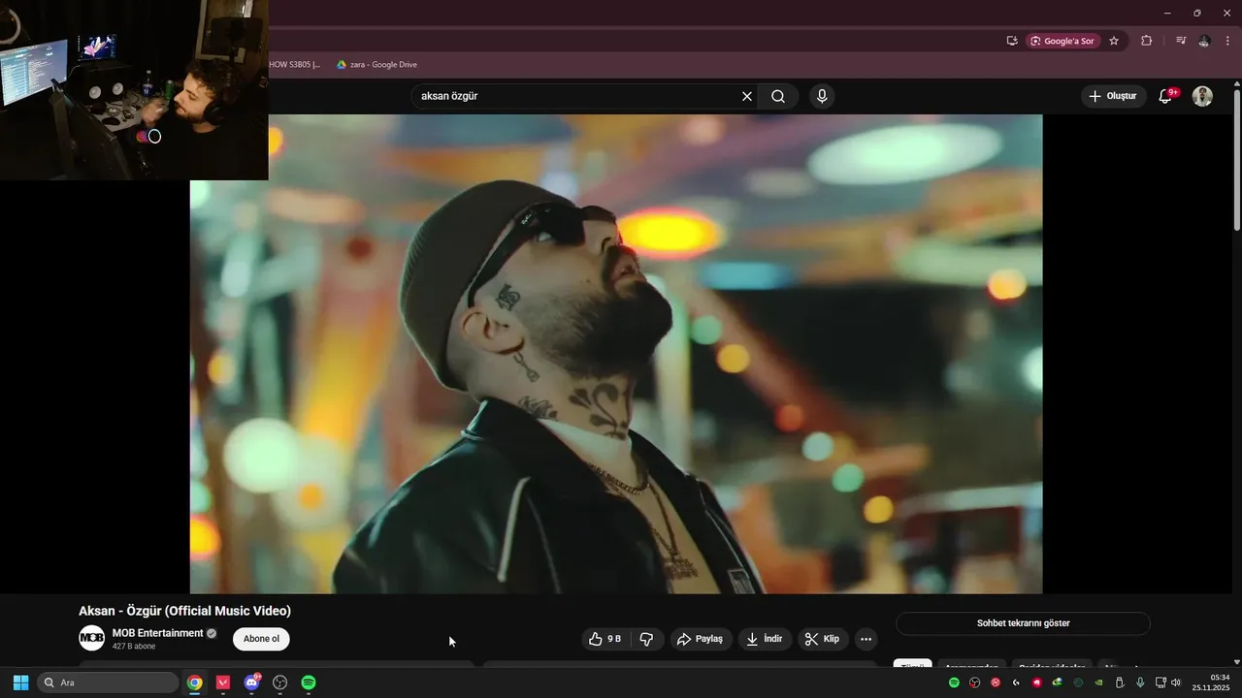The width and height of the screenshot is (1242, 698).
Task: Dislike the video with the thumbs-down
Action: coord(646,639)
